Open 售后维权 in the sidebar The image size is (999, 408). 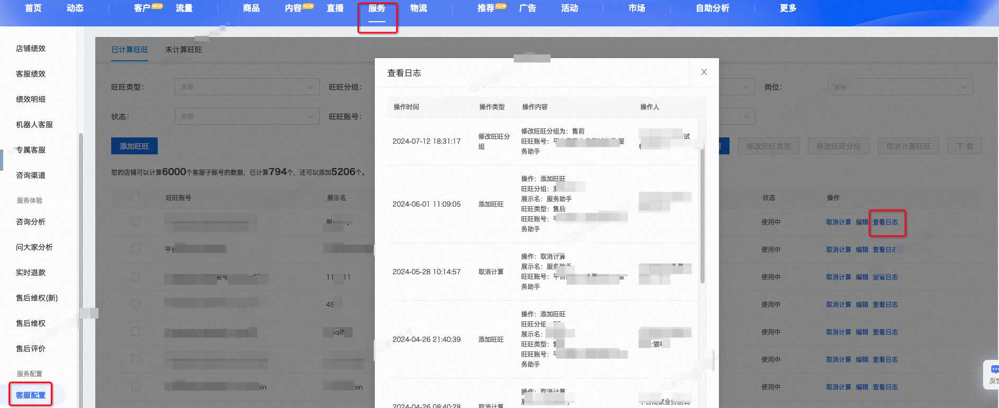[x=31, y=323]
